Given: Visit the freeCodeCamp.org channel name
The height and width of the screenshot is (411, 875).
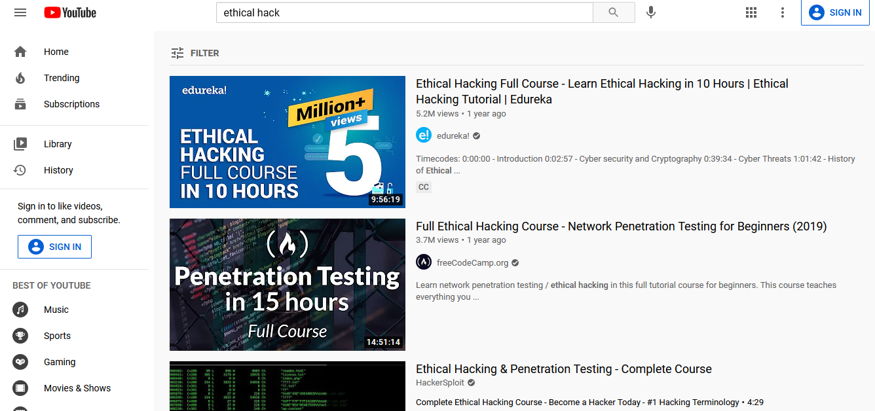Looking at the screenshot, I should [x=473, y=263].
